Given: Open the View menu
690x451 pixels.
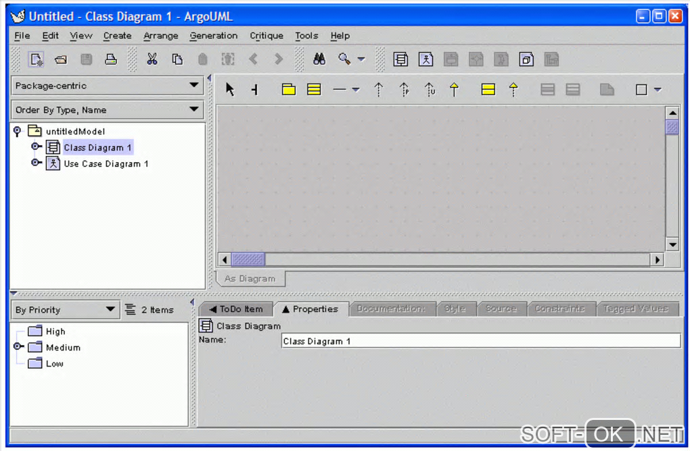Looking at the screenshot, I should click(81, 36).
